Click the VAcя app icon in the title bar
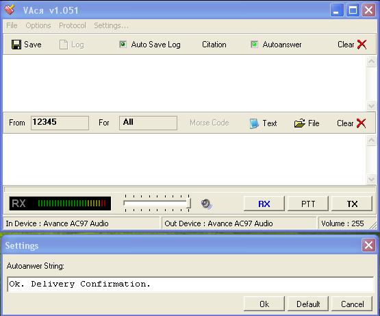380x316 pixels. (10, 10)
